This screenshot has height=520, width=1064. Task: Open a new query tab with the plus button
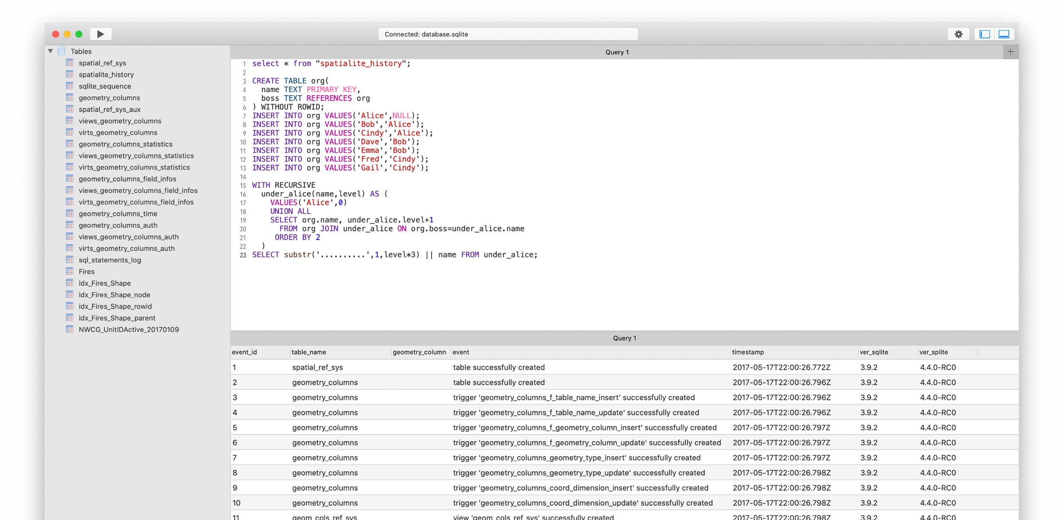coord(1011,51)
